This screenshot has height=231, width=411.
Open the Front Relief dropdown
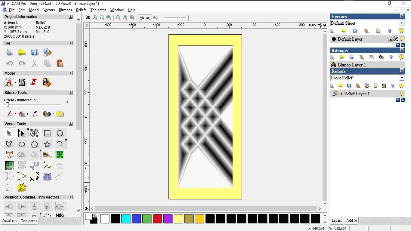click(402, 78)
